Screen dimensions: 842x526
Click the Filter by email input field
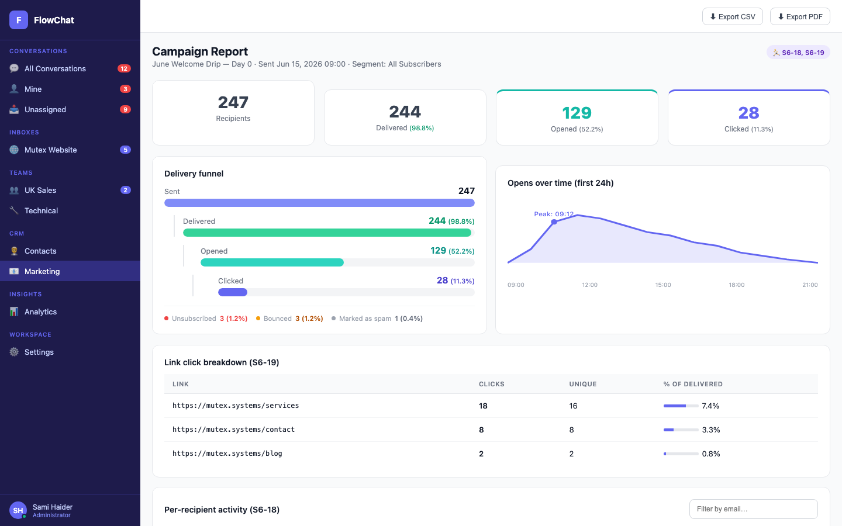point(754,509)
